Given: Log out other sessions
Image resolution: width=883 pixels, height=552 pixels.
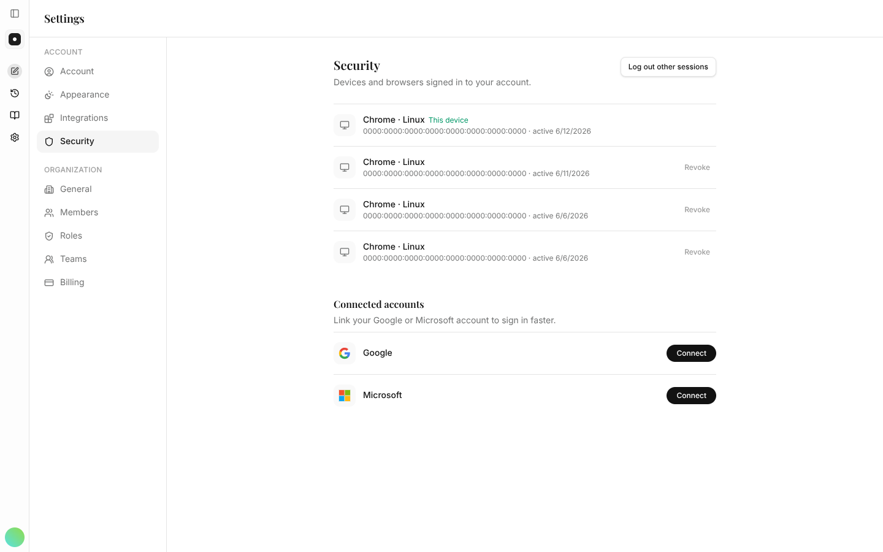Looking at the screenshot, I should 668,67.
